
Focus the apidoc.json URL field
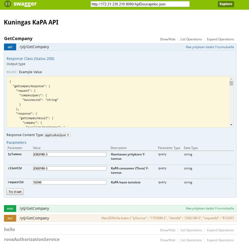(140, 4)
